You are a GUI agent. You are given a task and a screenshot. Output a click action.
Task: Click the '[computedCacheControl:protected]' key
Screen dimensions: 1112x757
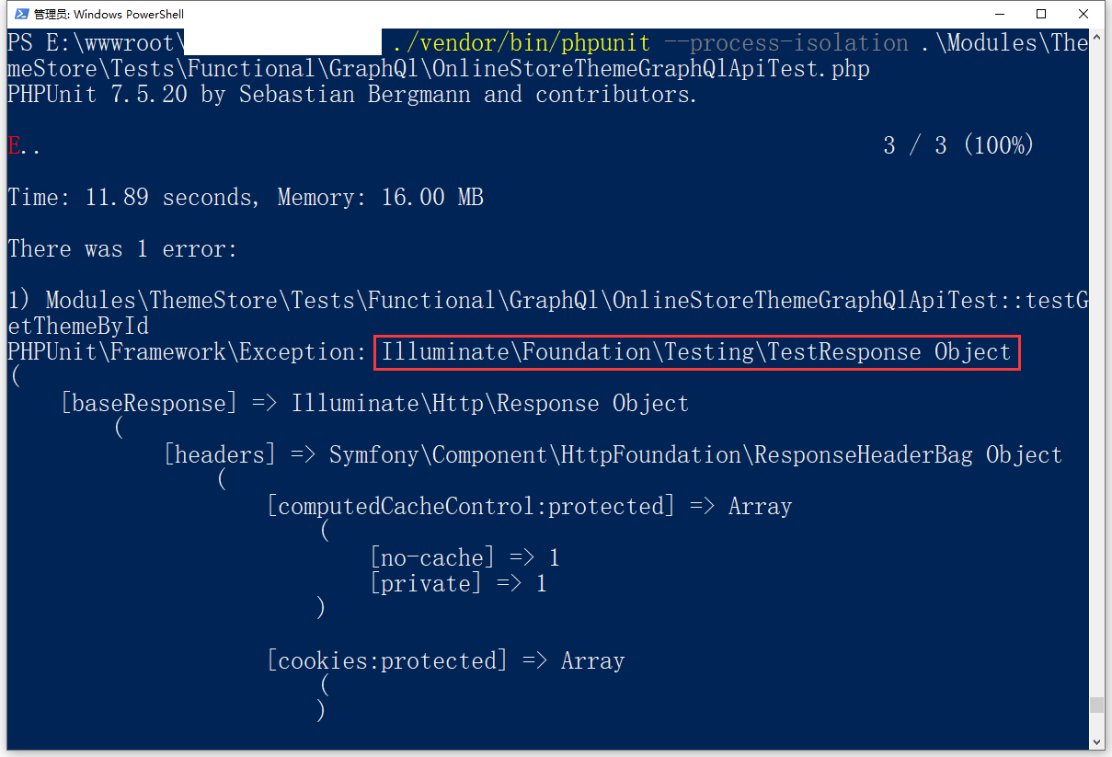(x=470, y=506)
